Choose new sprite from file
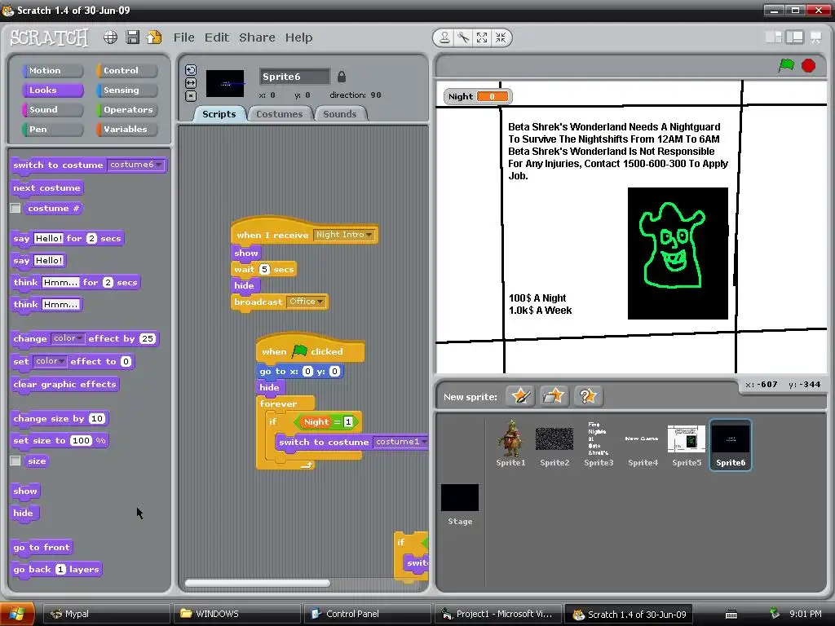The width and height of the screenshot is (835, 626). pyautogui.click(x=554, y=396)
